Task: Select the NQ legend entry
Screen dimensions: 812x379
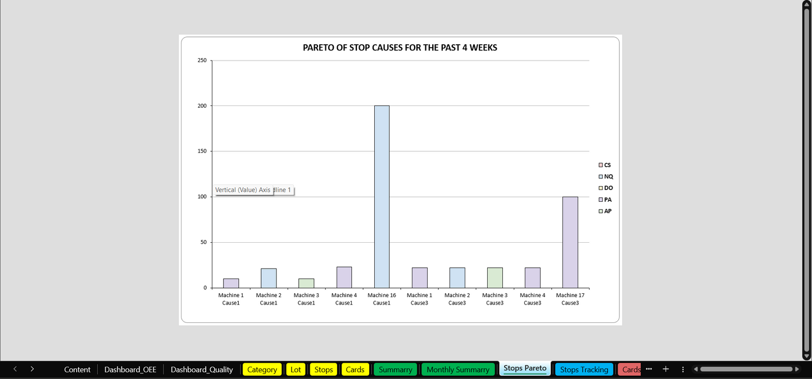Action: coord(608,177)
